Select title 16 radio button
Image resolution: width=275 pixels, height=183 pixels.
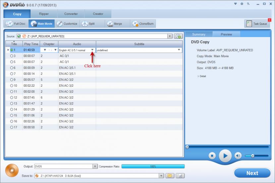(x=12, y=121)
